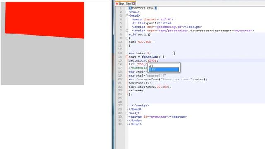Collapse the draw function fold on line 14
The height and width of the screenshot is (149, 265).
[x=127, y=57]
